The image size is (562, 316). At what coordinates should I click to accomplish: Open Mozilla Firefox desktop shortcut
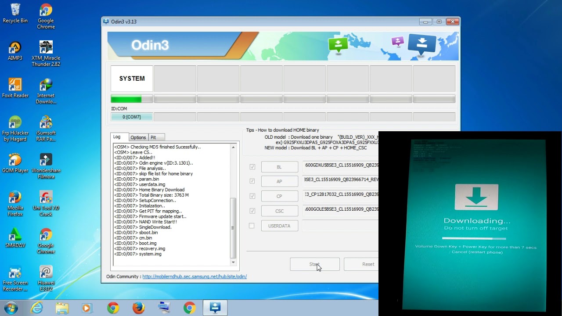click(x=15, y=204)
